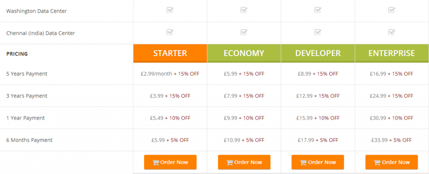
Task: Click Chennai Data Center check icon under Starter
Action: 170,32
